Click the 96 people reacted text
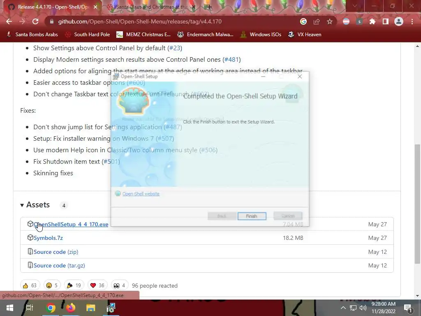Image resolution: width=421 pixels, height=316 pixels. tap(155, 286)
